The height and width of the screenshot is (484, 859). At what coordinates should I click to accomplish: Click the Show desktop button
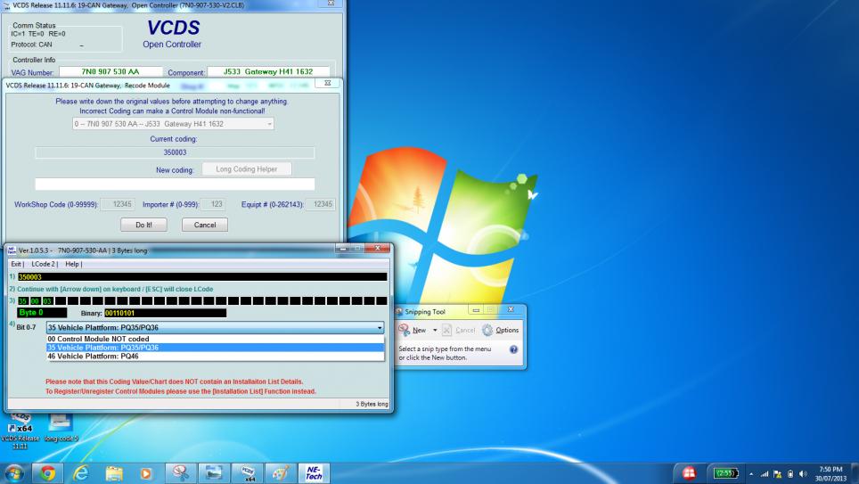(x=855, y=473)
